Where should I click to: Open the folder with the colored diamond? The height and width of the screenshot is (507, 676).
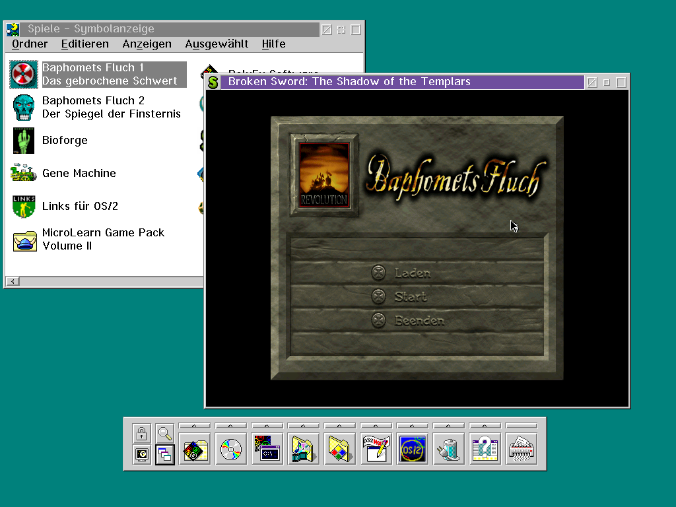(x=339, y=449)
